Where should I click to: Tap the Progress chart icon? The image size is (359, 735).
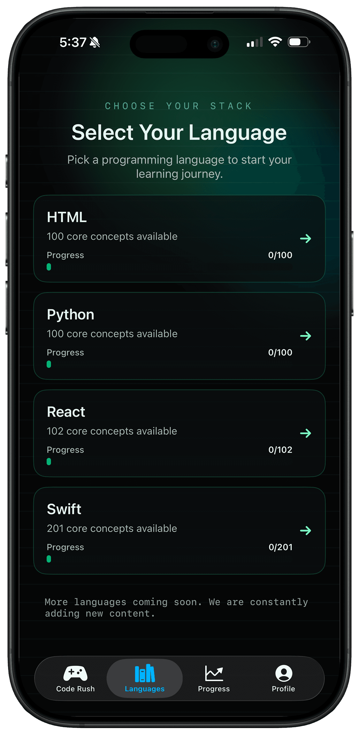pos(214,673)
